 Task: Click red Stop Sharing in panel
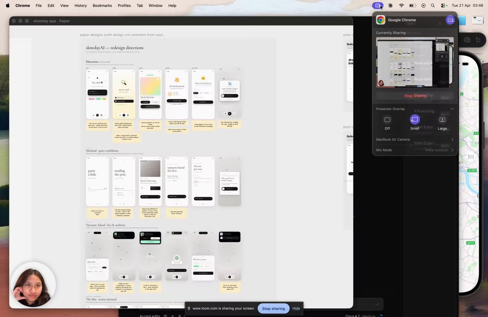click(x=415, y=96)
